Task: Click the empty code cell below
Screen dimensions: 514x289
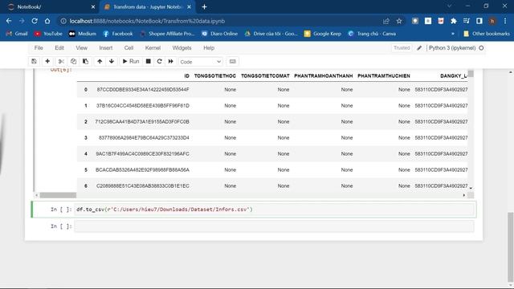Action: tap(274, 226)
